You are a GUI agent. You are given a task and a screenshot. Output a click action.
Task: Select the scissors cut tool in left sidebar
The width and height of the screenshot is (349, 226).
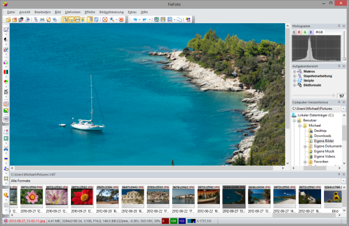6,149
